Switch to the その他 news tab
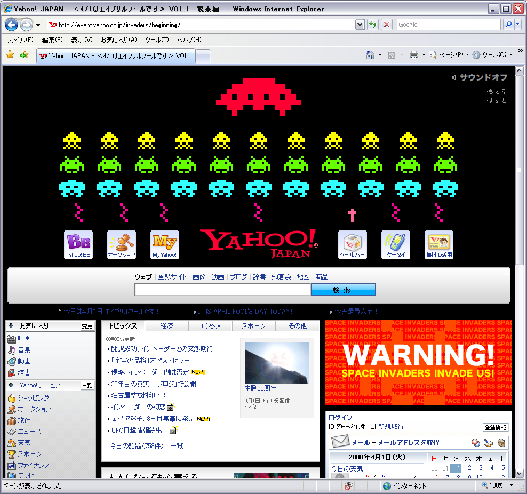Viewport: 527px width, 494px height. [x=298, y=326]
